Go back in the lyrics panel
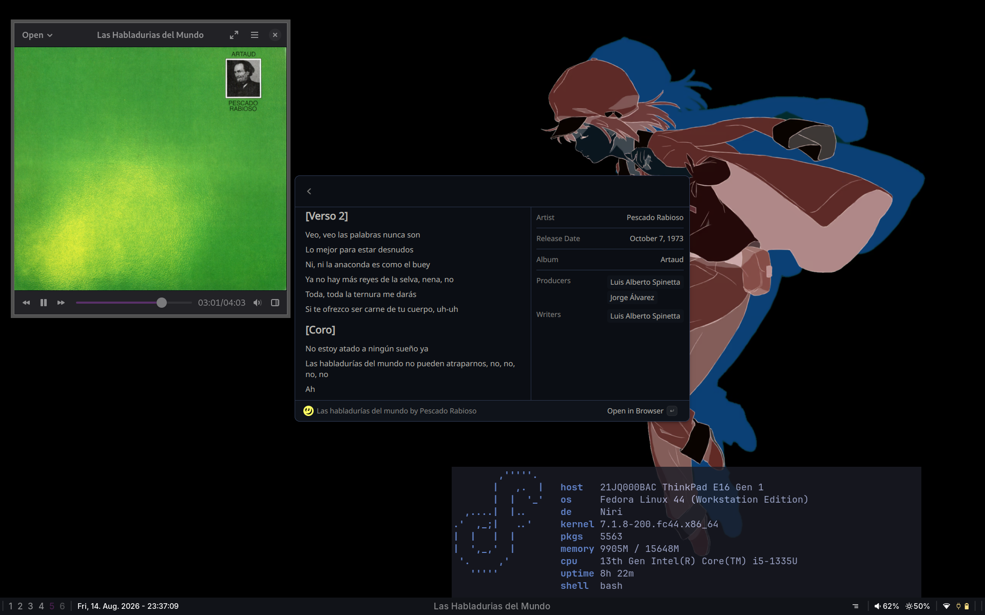The image size is (985, 615). [309, 191]
